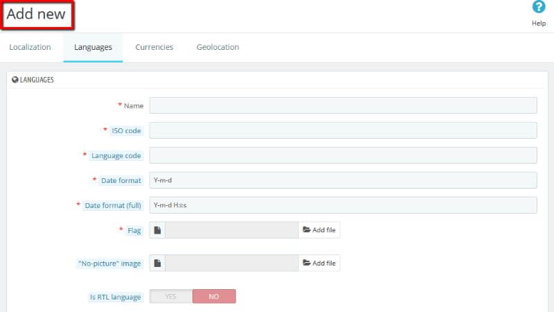Click the Help text label
This screenshot has height=312, width=554.
click(539, 24)
